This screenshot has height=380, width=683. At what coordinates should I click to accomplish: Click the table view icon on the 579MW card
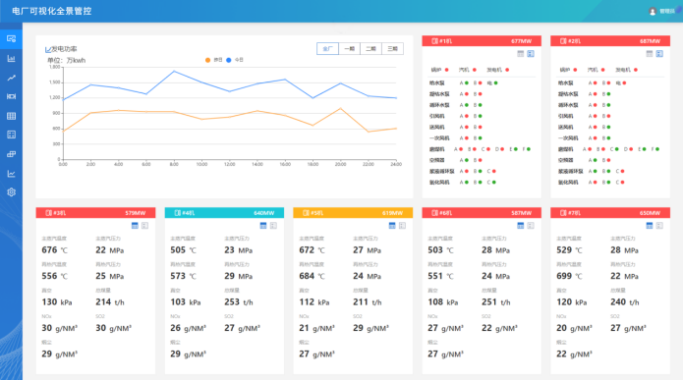pos(135,226)
